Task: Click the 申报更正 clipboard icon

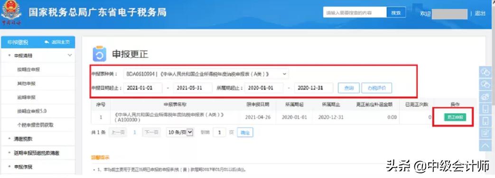Action: (100, 54)
